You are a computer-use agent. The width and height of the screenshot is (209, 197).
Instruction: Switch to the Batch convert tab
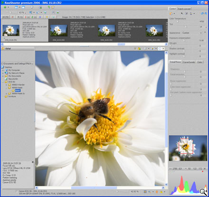[x=184, y=9]
